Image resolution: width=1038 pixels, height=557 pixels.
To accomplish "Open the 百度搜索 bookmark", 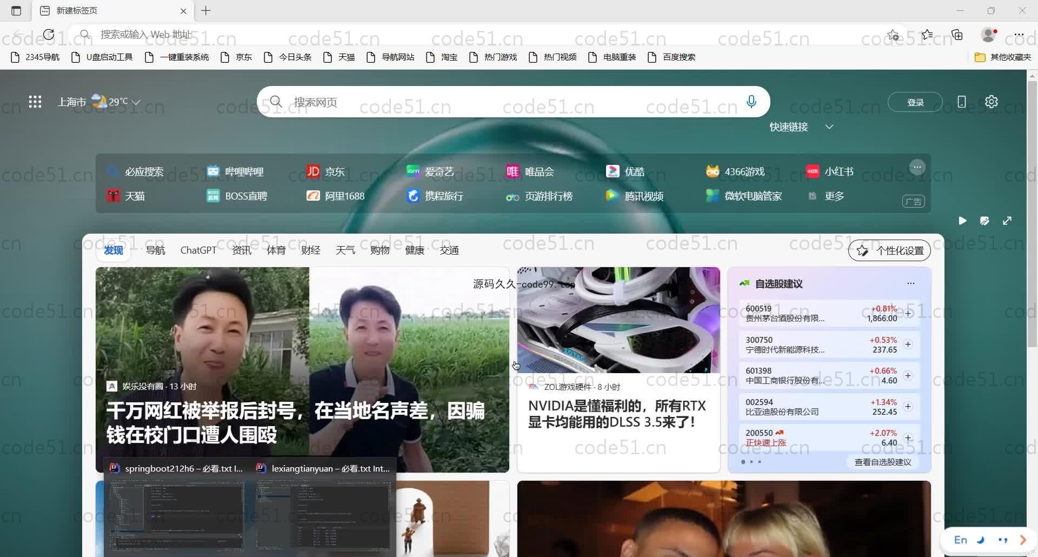I will pyautogui.click(x=671, y=57).
